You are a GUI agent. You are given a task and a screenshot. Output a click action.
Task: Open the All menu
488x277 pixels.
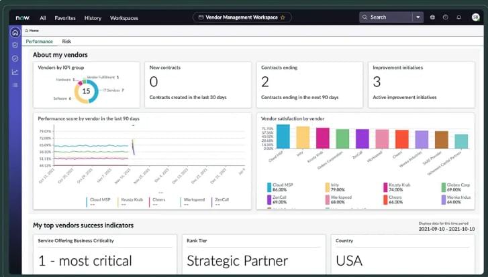coord(43,18)
